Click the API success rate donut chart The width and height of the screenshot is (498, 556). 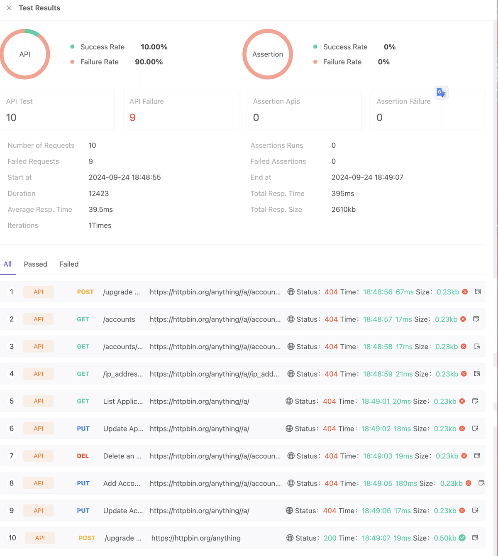(x=25, y=54)
